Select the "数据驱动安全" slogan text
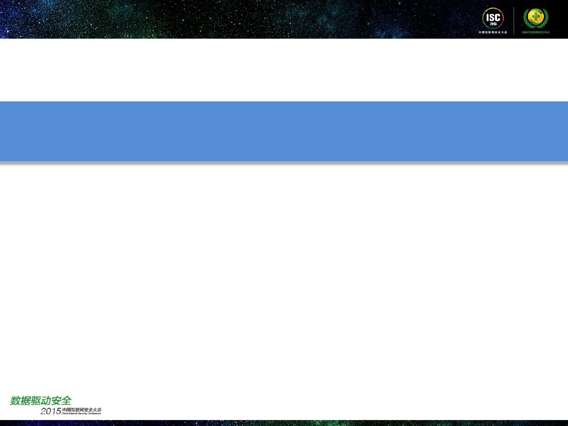This screenshot has width=568, height=426. [41, 400]
